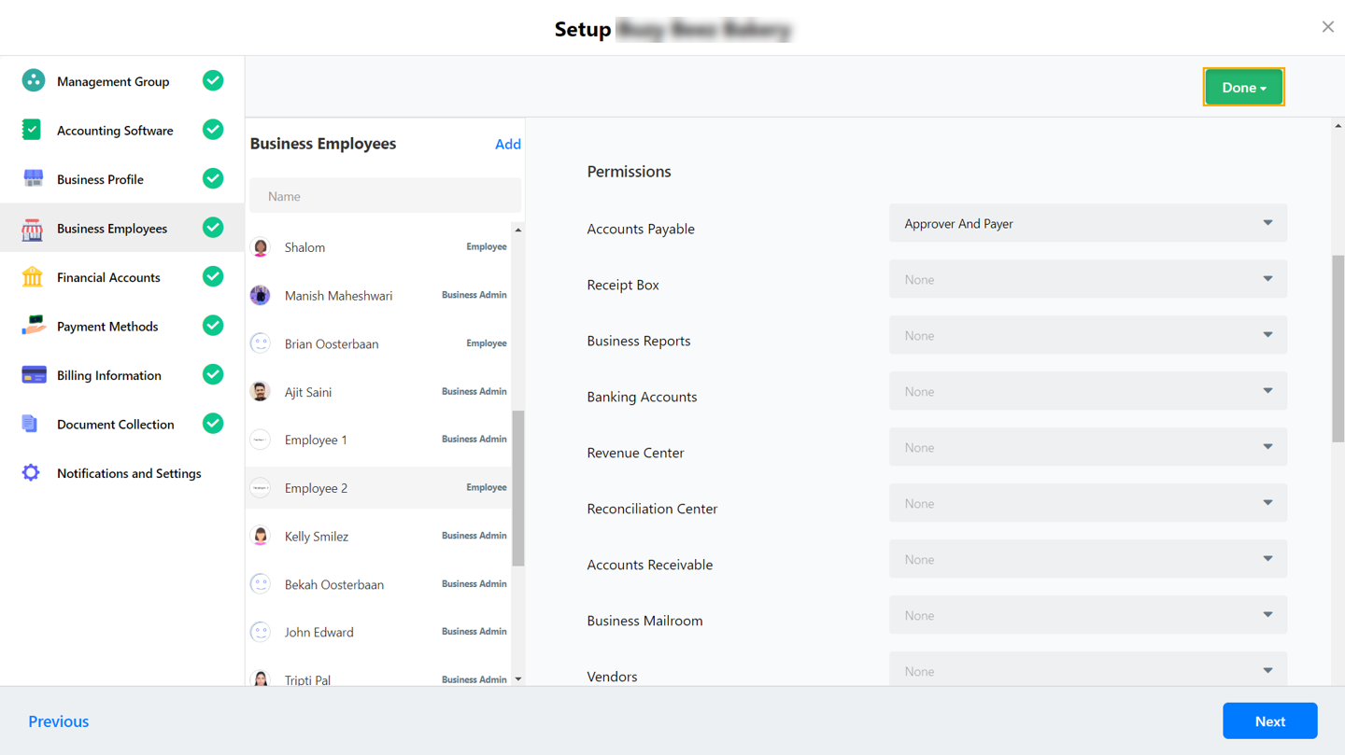Open the Business Employees section icon
Screen dimensions: 1345x755
point(33,228)
